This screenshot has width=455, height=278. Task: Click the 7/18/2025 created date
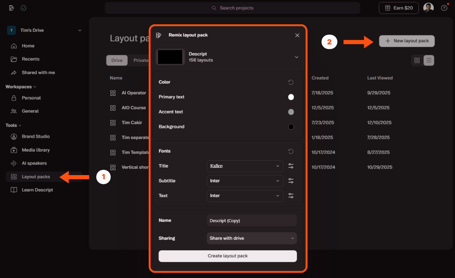(x=323, y=93)
